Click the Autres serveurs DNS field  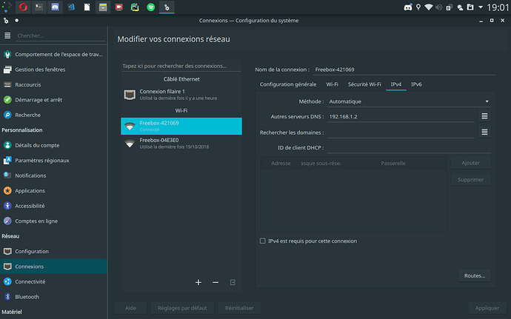click(401, 117)
